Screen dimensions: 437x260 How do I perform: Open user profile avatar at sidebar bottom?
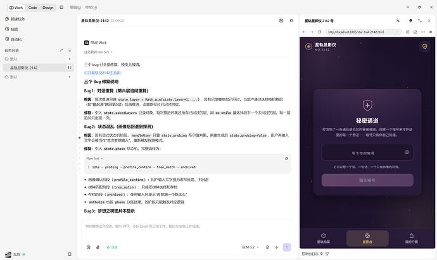click(x=8, y=254)
